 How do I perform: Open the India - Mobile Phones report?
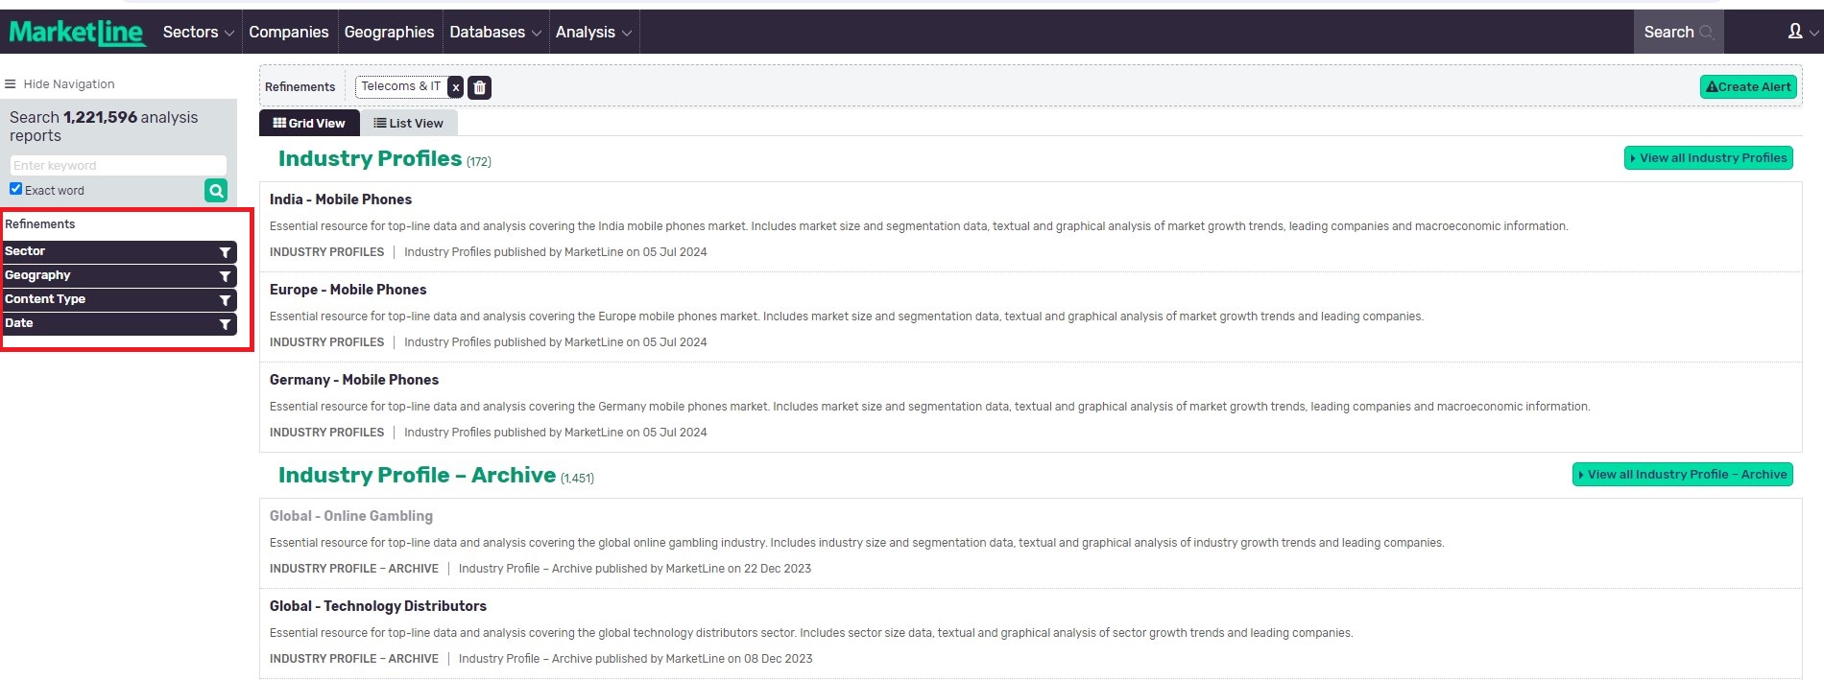click(340, 199)
